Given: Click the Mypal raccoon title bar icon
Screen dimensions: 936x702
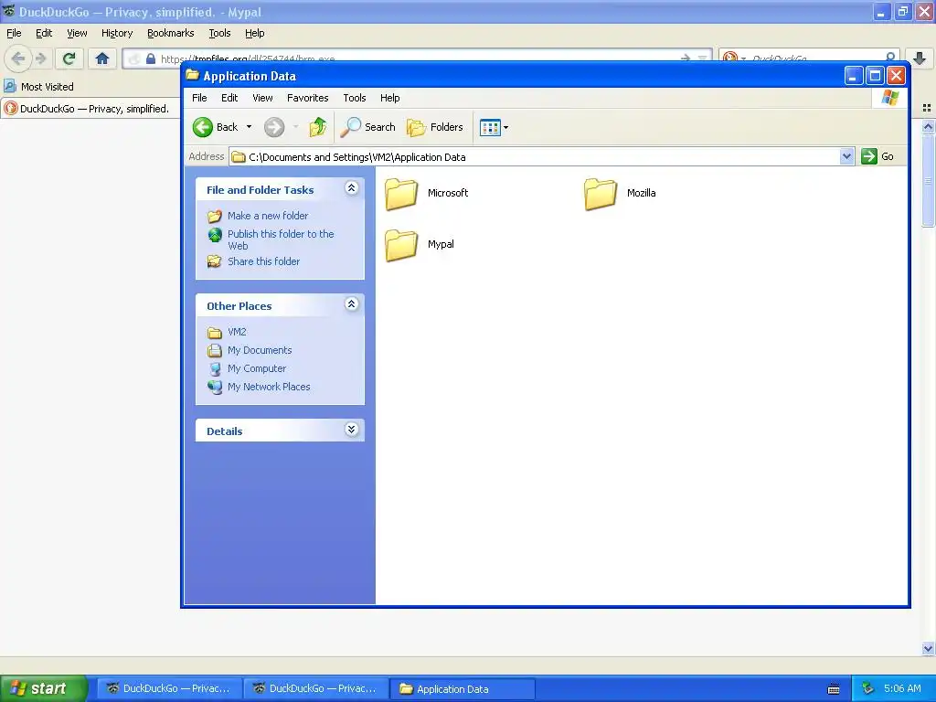Looking at the screenshot, I should click(8, 11).
